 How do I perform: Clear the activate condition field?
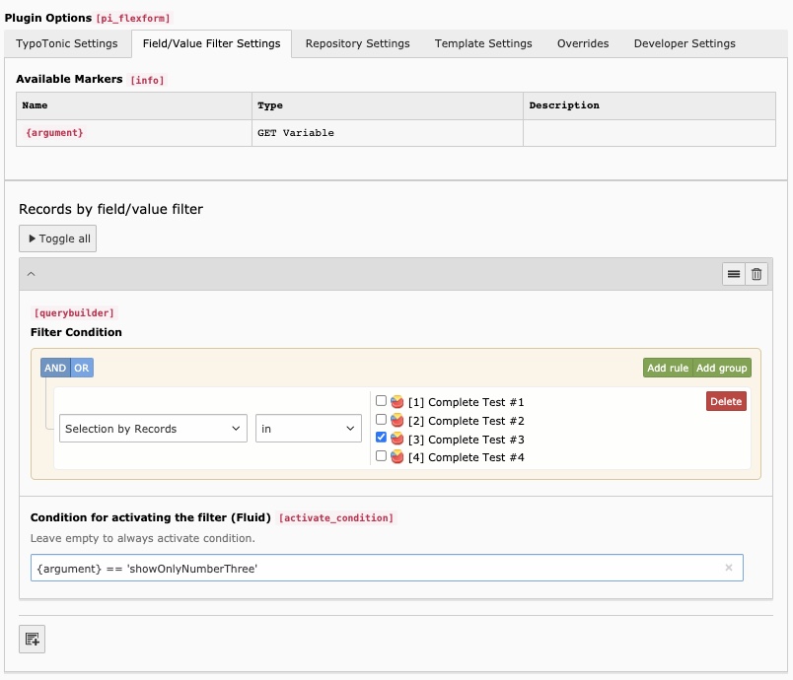click(729, 568)
